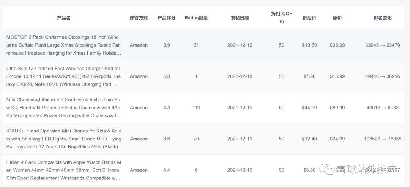The image size is (410, 187).
Task: Click the $89.99 original price cell
Action: [337, 108]
